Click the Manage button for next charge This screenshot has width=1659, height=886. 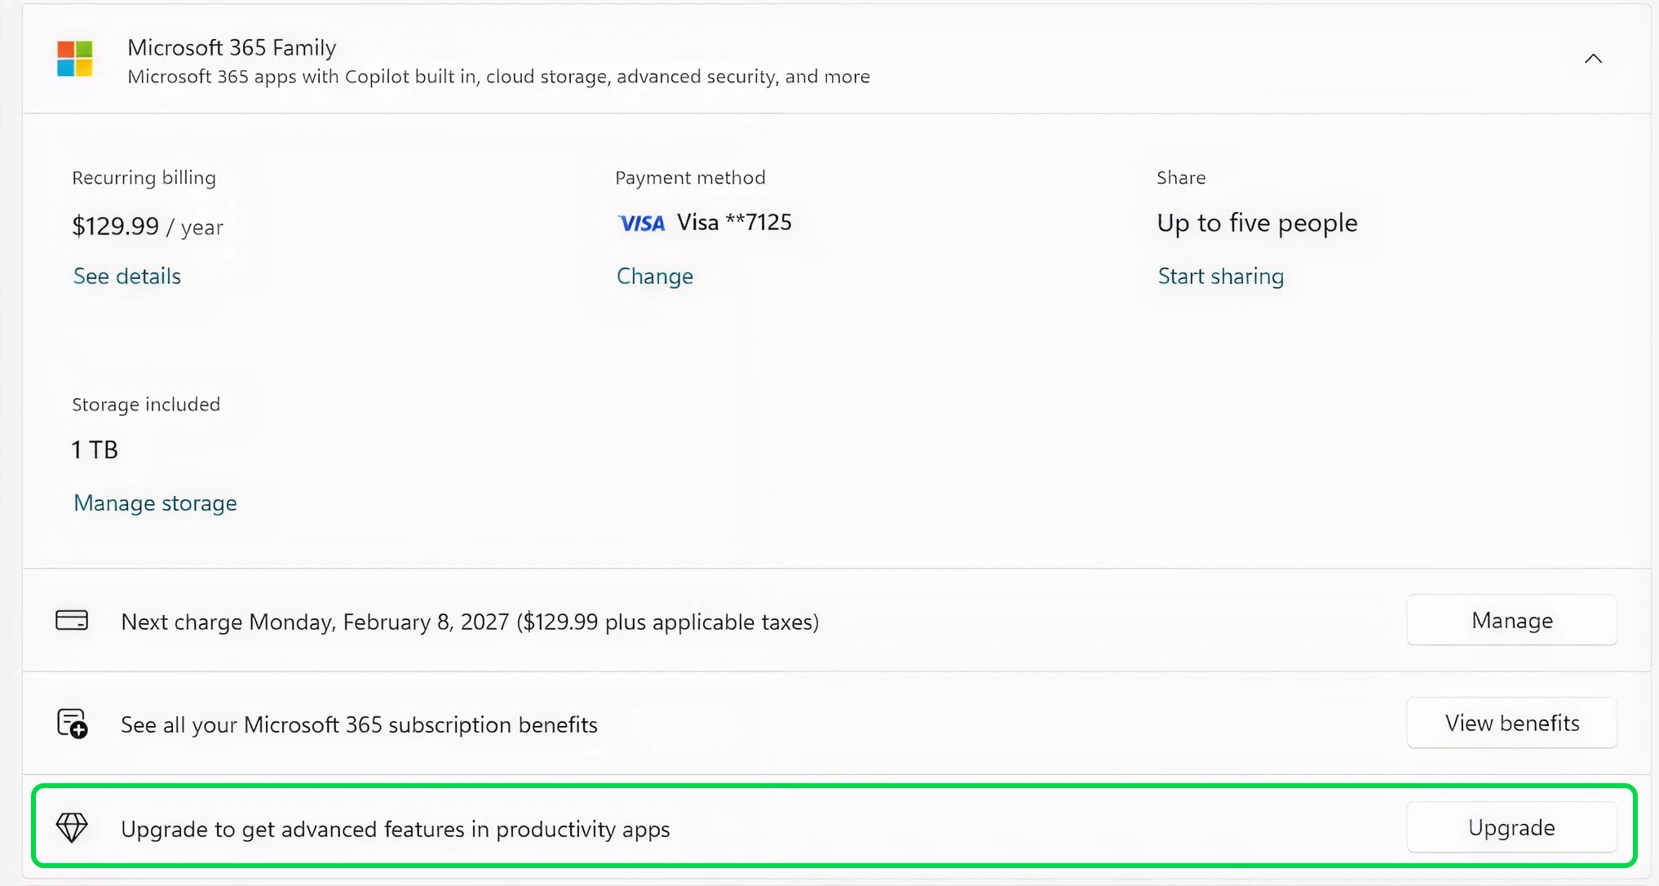(1511, 620)
